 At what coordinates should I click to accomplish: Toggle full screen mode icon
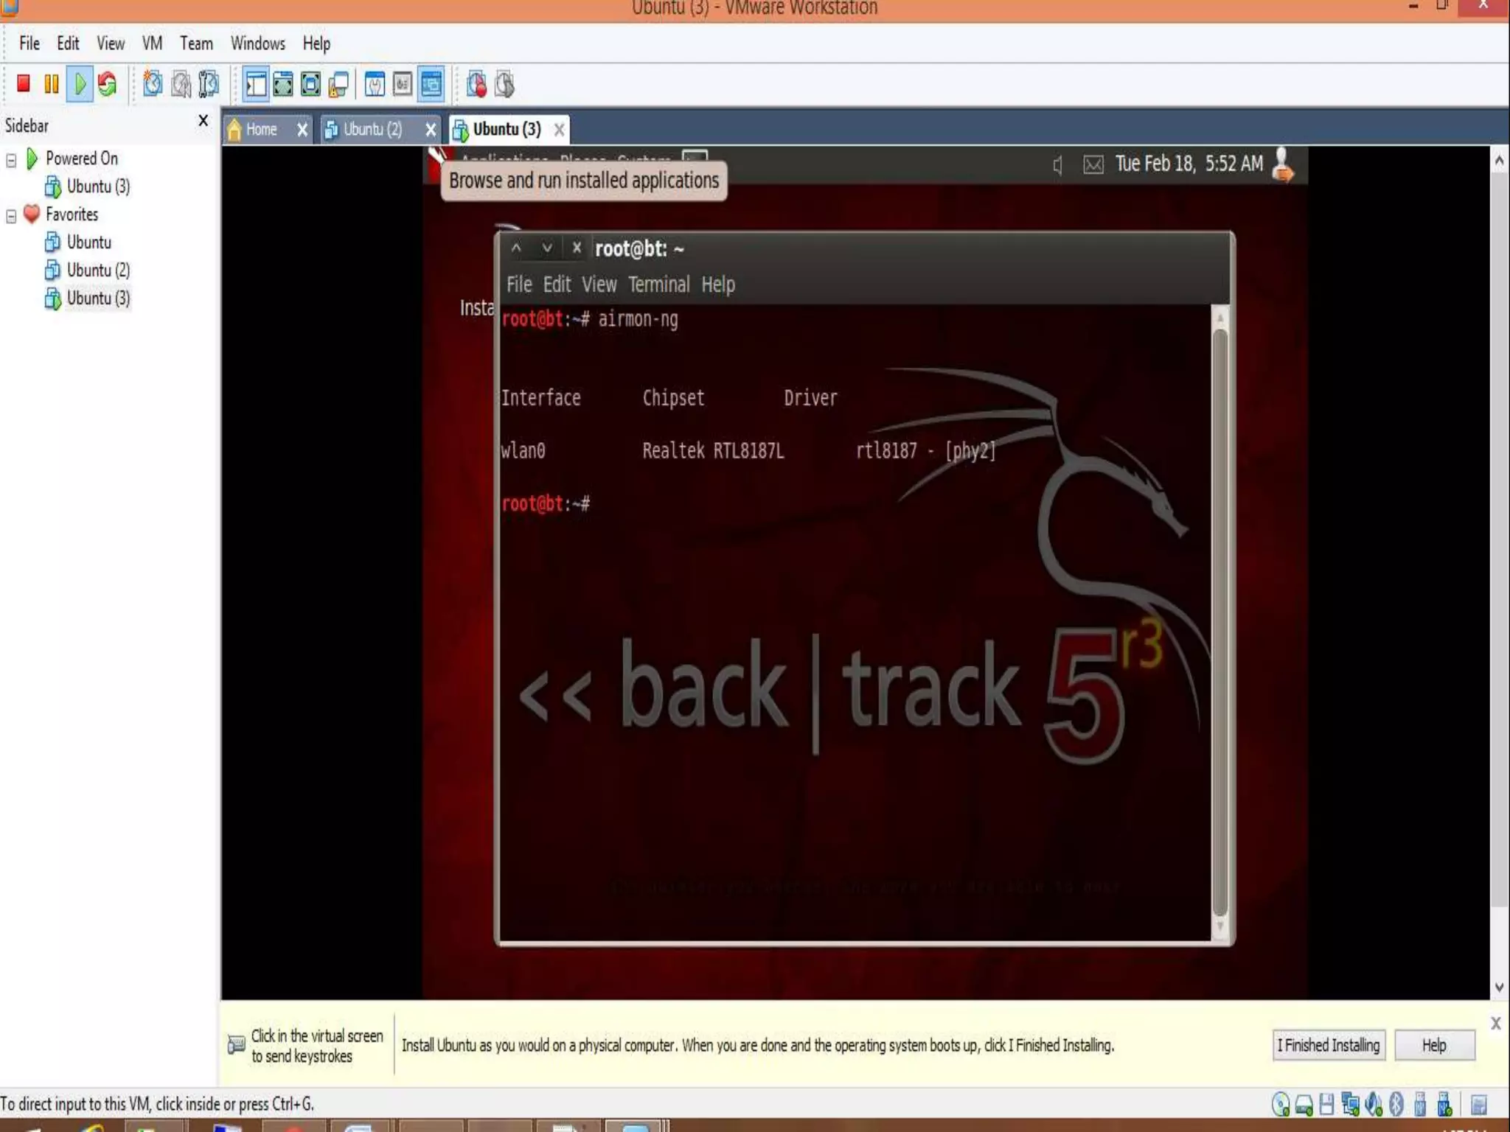point(311,85)
